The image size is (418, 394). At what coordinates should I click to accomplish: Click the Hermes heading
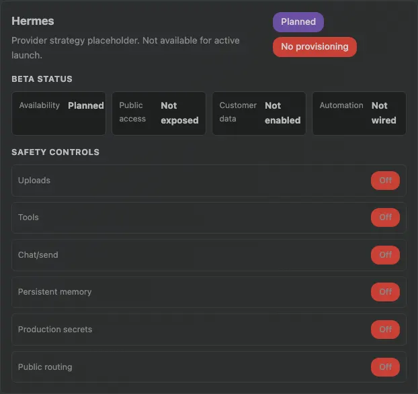tap(33, 21)
